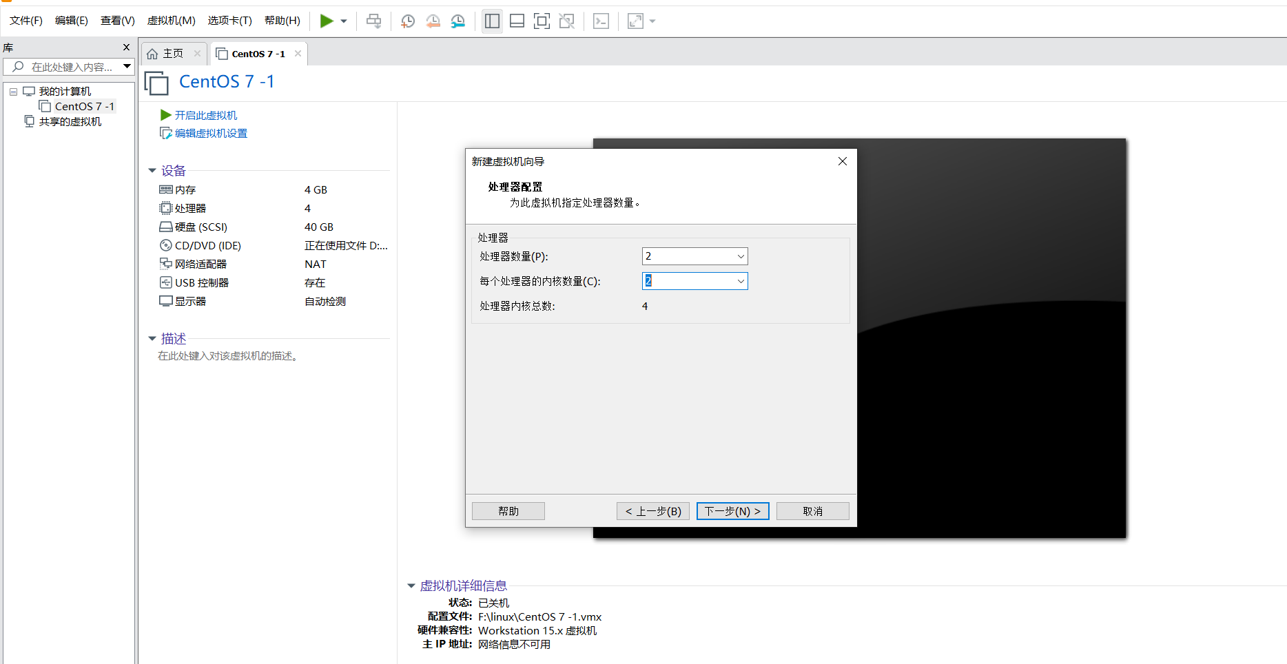Image resolution: width=1287 pixels, height=664 pixels.
Task: Click the USB 控制器 device icon
Action: [166, 282]
